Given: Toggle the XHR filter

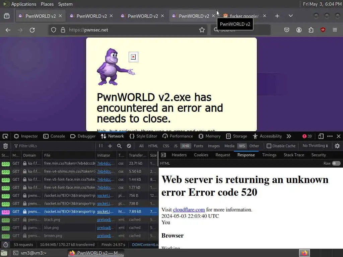Looking at the screenshot, I should 186,146.
